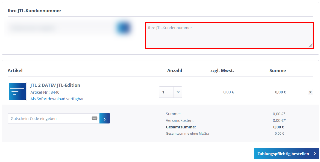Focus the Gutschein-Code eingeben field

[x=49, y=119]
